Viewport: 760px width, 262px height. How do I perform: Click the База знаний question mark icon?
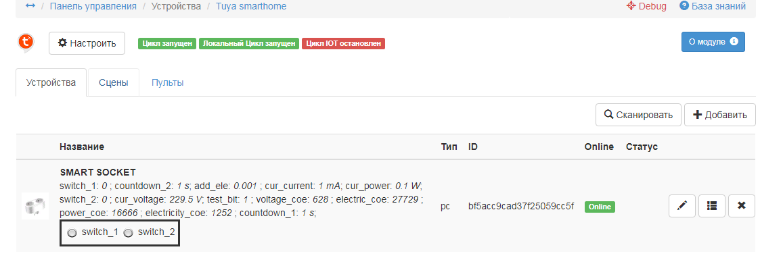(x=684, y=6)
